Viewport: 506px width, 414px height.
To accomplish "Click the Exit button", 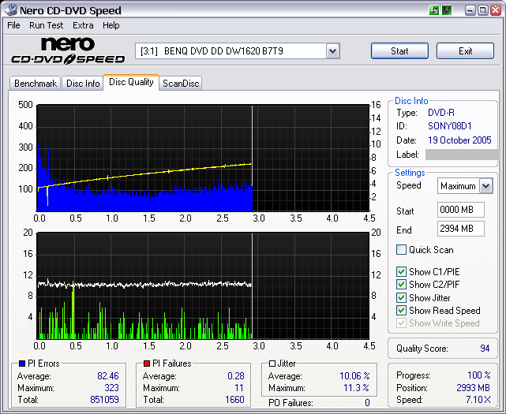I will pyautogui.click(x=465, y=51).
